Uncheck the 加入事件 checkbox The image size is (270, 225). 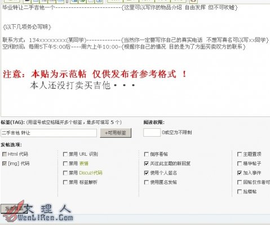pos(240,173)
